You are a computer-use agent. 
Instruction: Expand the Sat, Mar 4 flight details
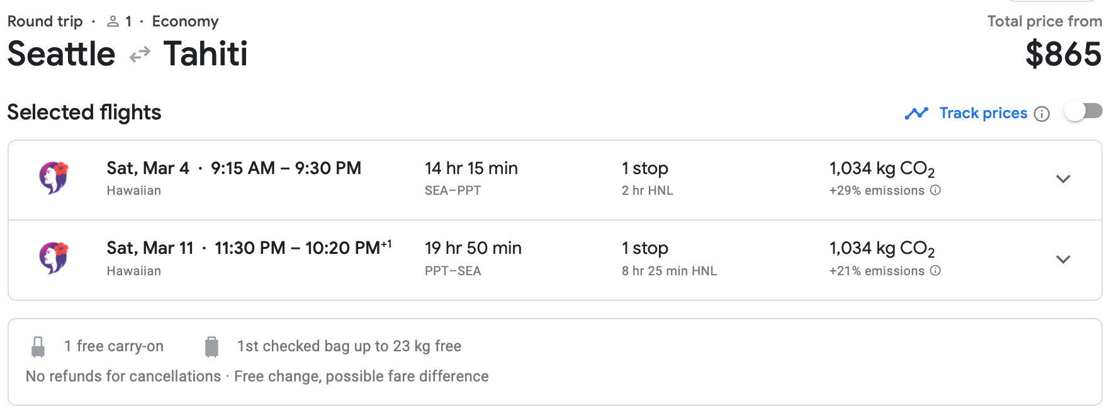[1063, 179]
